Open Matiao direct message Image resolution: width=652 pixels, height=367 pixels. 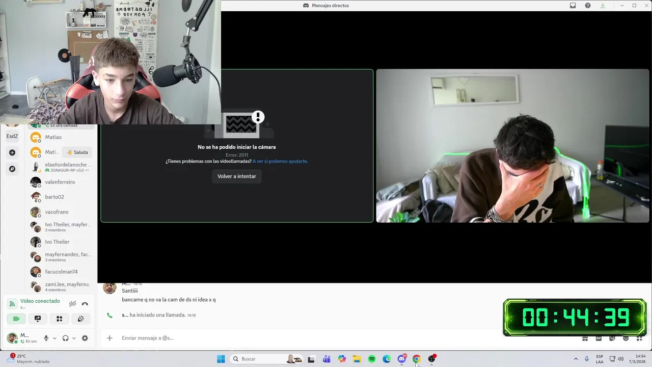pyautogui.click(x=61, y=137)
